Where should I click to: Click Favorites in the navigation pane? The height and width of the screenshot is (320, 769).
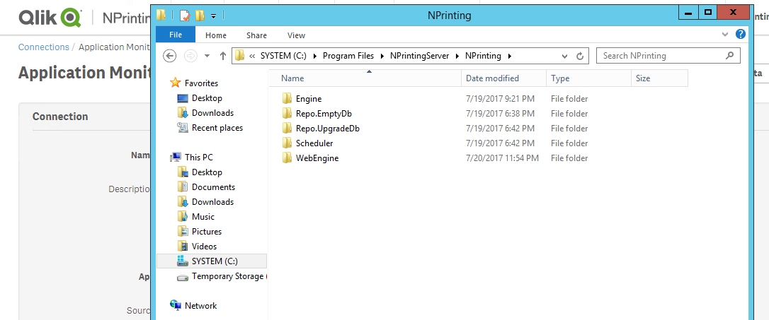click(201, 83)
